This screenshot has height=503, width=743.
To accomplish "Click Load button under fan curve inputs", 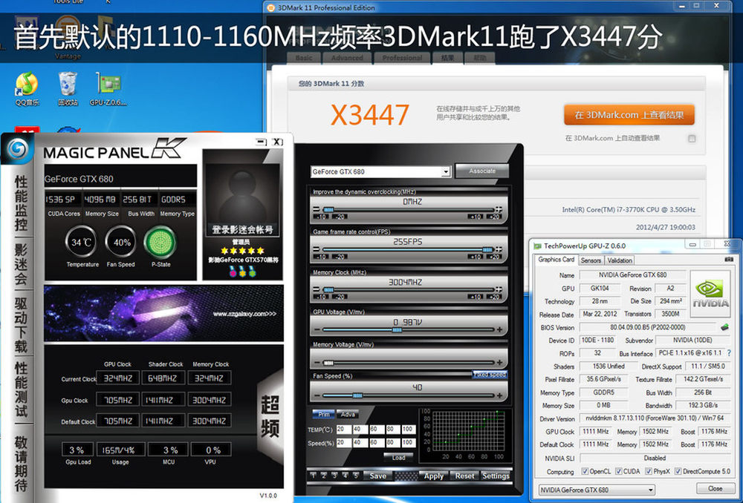I will tap(398, 458).
